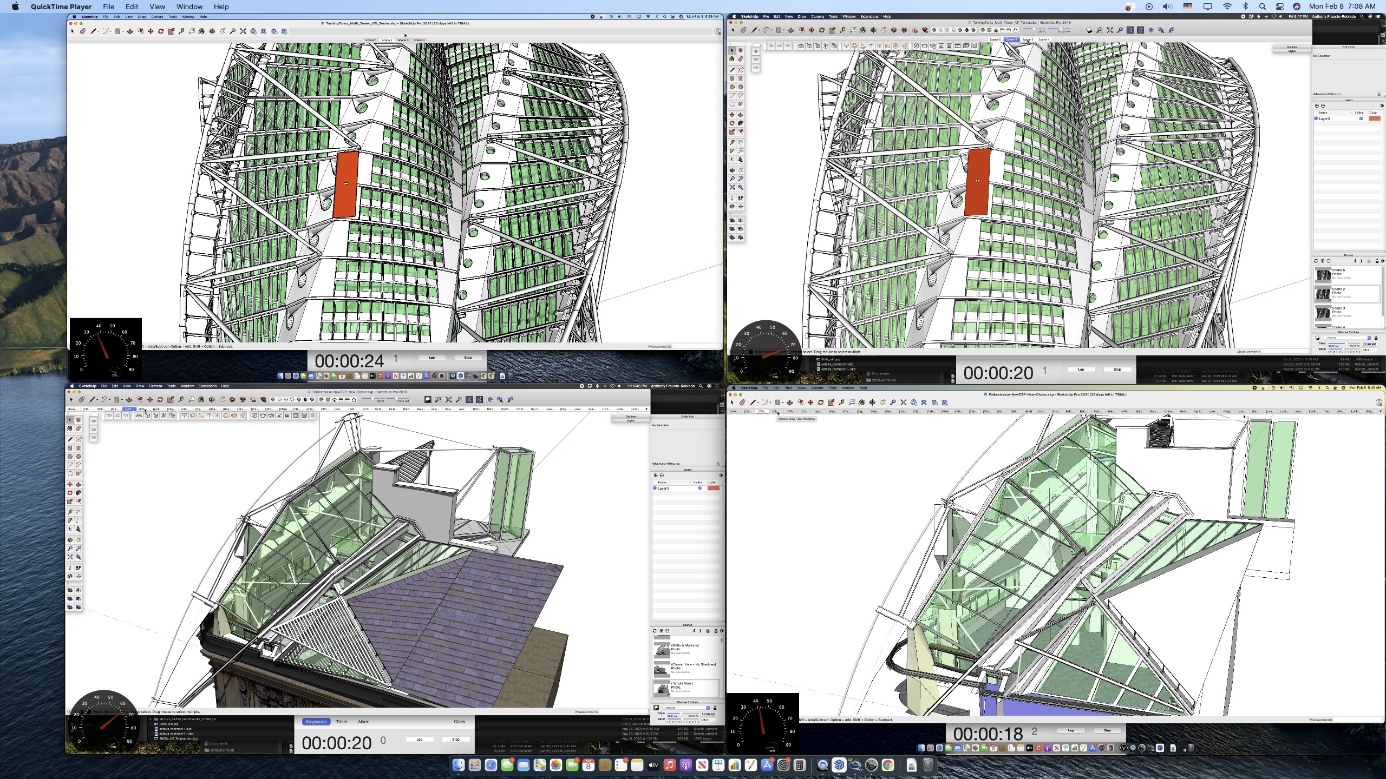The width and height of the screenshot is (1386, 779).
Task: Uncheck Layer0 Visible checkbox in top-right window
Action: pos(1361,118)
